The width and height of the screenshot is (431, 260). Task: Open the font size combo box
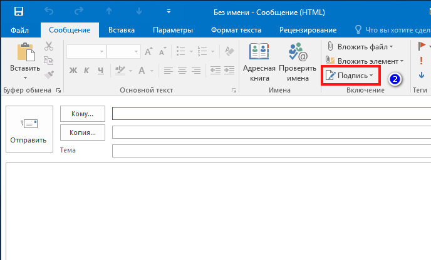click(x=124, y=52)
